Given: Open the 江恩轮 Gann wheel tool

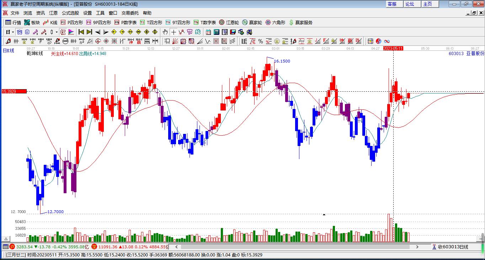Looking at the screenshot, I should tap(229, 22).
